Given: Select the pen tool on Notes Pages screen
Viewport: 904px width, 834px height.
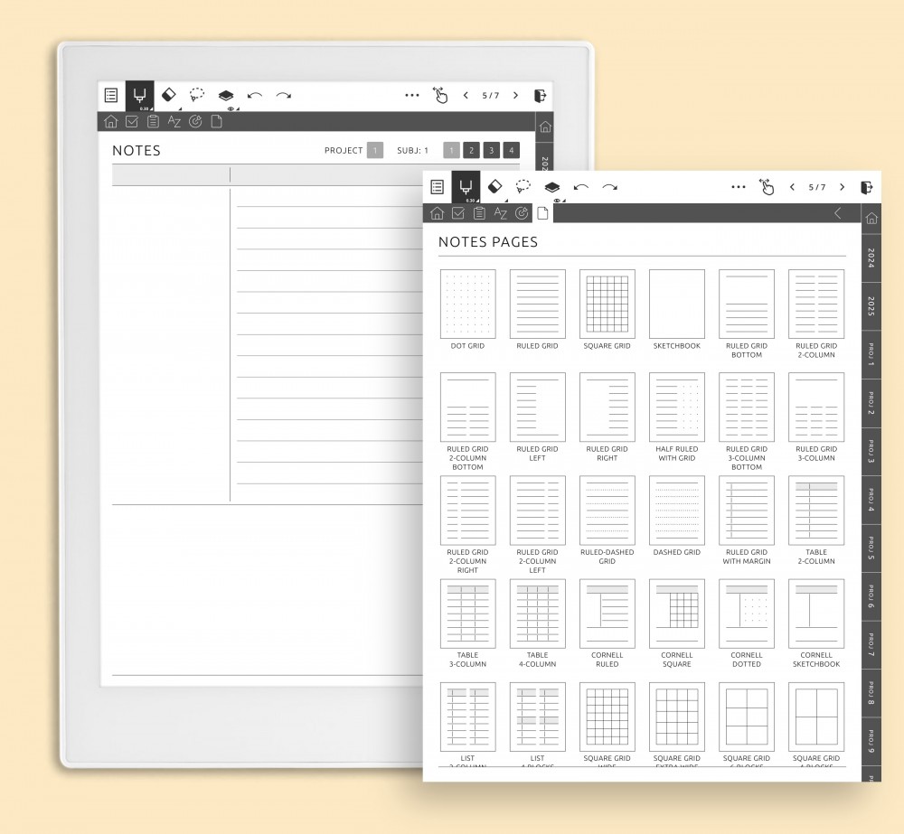Looking at the screenshot, I should click(466, 187).
